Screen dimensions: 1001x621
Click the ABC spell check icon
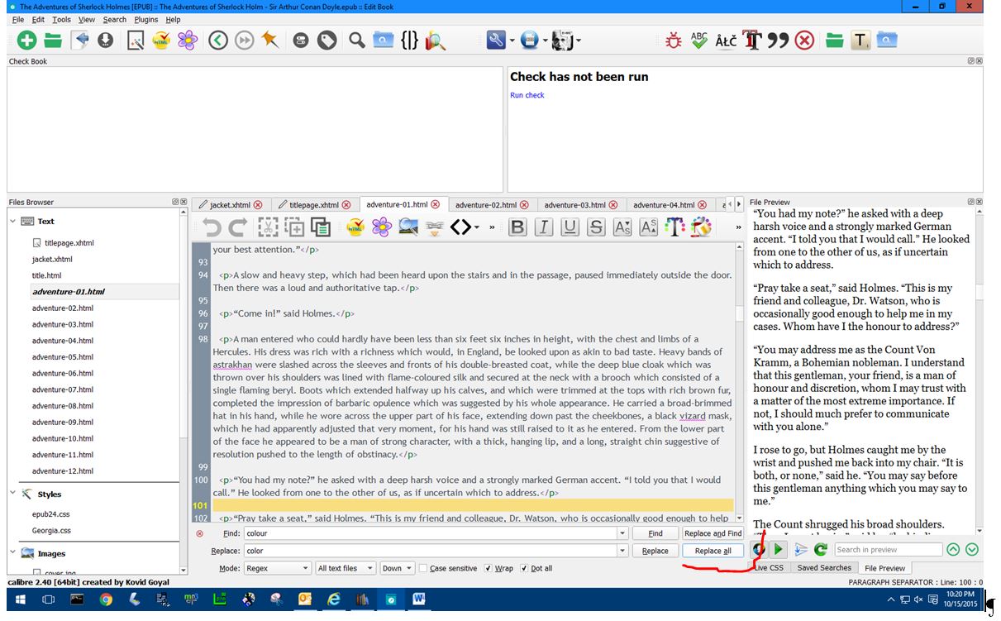[x=699, y=40]
